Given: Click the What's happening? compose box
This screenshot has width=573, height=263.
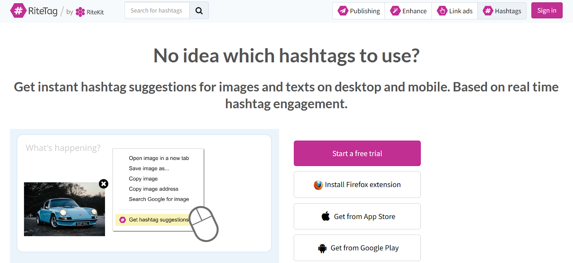Looking at the screenshot, I should (144, 193).
